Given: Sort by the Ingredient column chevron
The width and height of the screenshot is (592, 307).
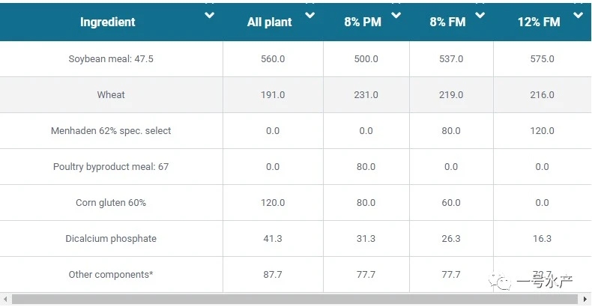Looking at the screenshot, I should tap(210, 16).
